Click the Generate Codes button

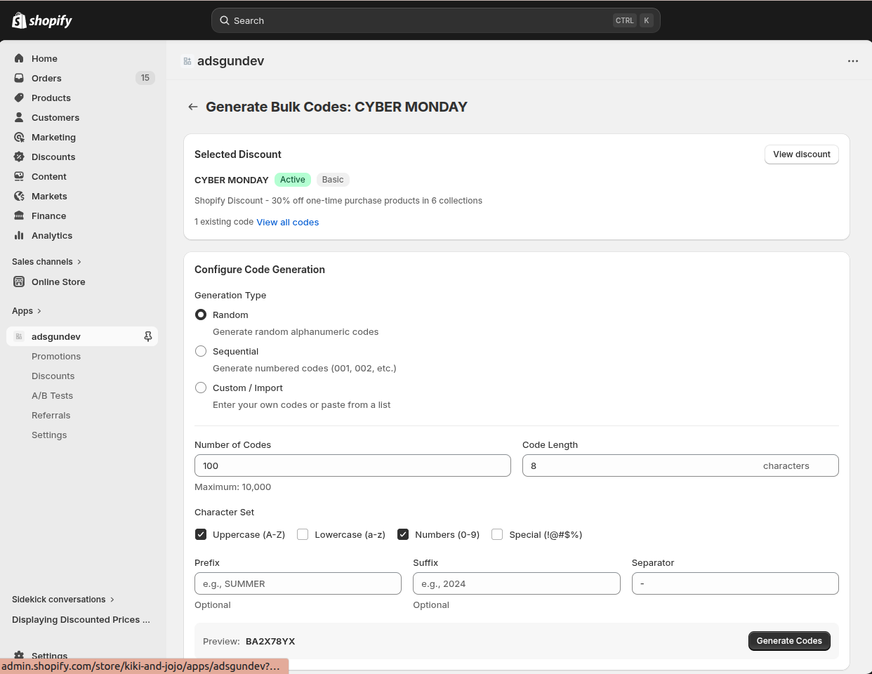point(789,641)
